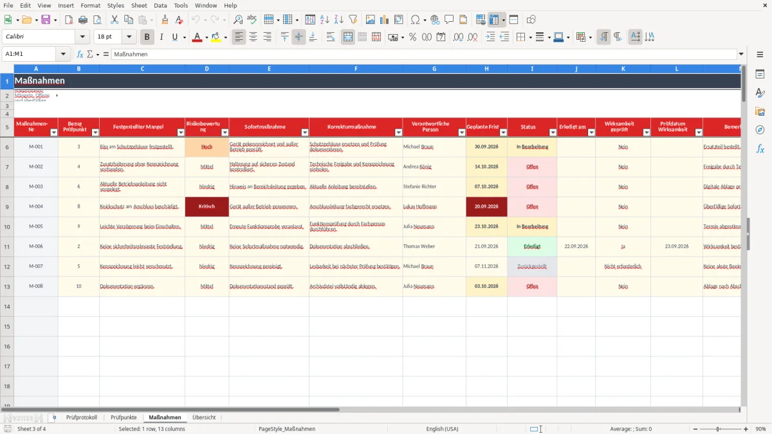Click Select All corner box
The image size is (772, 434).
pos(7,68)
